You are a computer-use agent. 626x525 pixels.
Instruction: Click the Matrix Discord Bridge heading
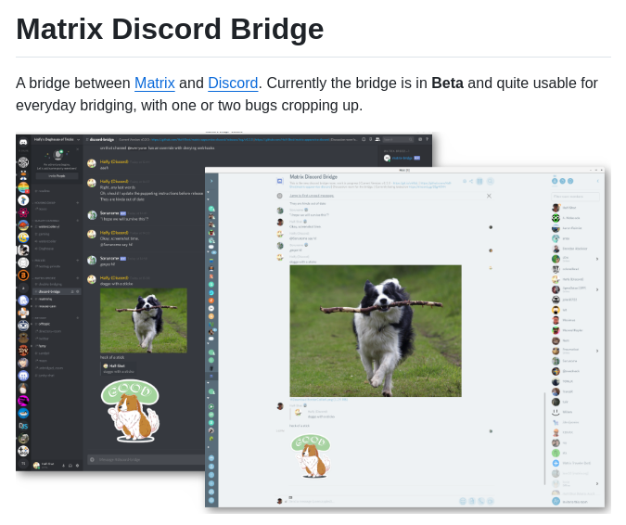[x=170, y=29]
